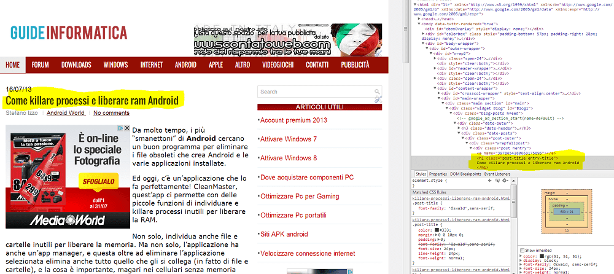Open the DOWNLOADS navigation item
Image resolution: width=614 pixels, height=274 pixels.
click(76, 65)
